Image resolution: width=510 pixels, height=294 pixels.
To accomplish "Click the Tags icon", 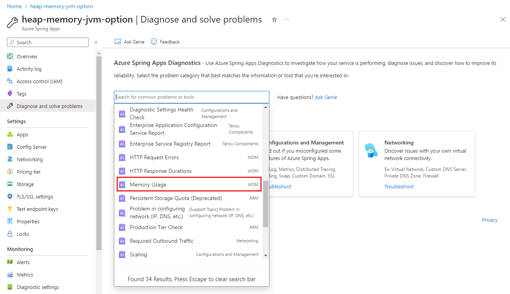I will tap(10, 94).
